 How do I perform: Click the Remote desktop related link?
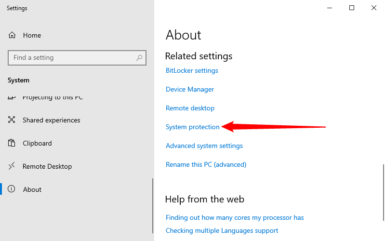pyautogui.click(x=190, y=108)
